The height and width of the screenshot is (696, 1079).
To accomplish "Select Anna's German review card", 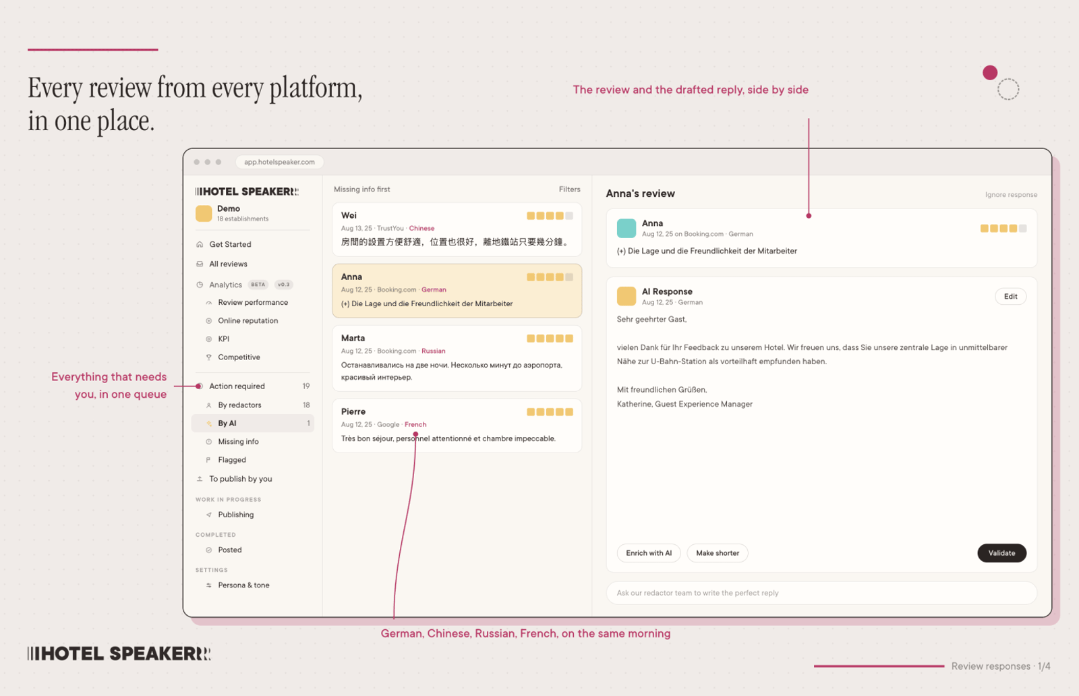I will pyautogui.click(x=457, y=291).
